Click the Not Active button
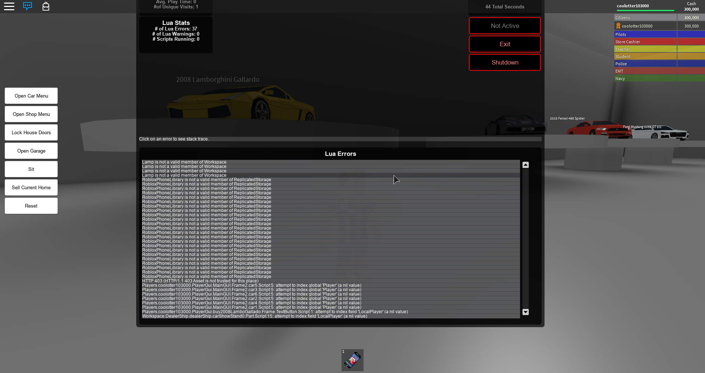 coord(505,26)
